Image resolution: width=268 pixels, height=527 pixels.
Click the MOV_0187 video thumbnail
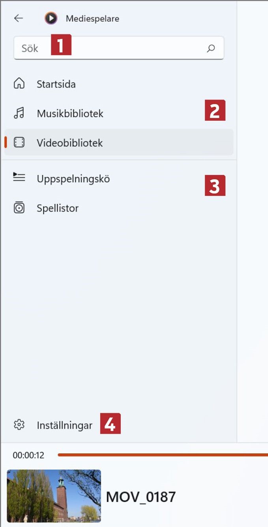pos(54,496)
